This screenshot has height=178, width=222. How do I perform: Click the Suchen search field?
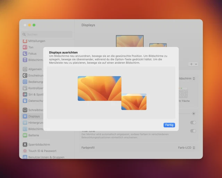pos(47,34)
